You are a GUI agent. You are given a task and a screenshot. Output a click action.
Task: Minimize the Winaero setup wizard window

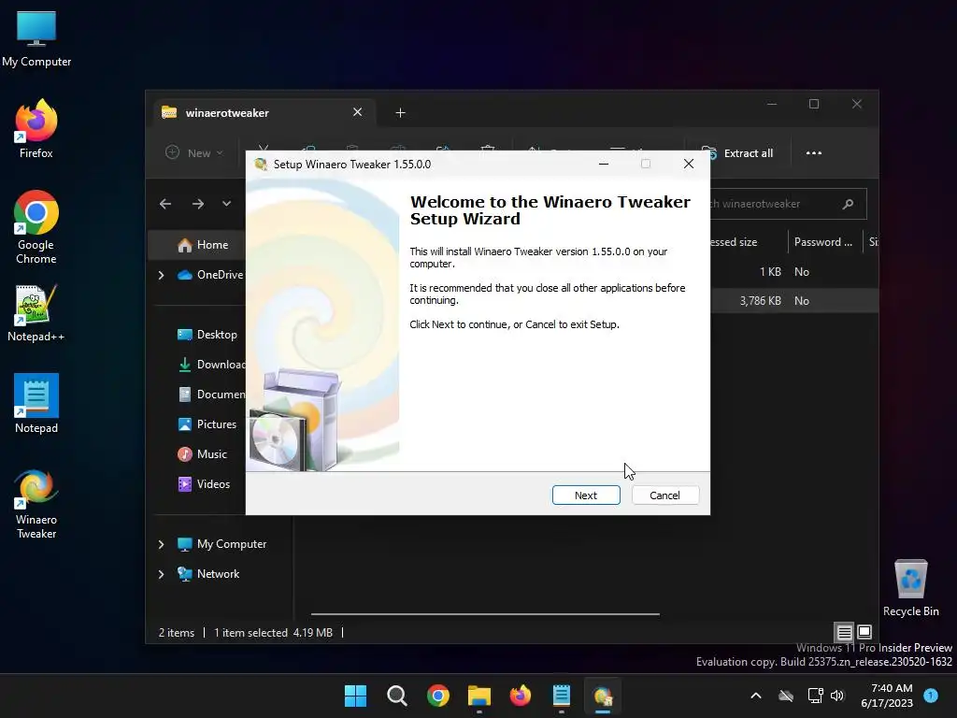(604, 164)
